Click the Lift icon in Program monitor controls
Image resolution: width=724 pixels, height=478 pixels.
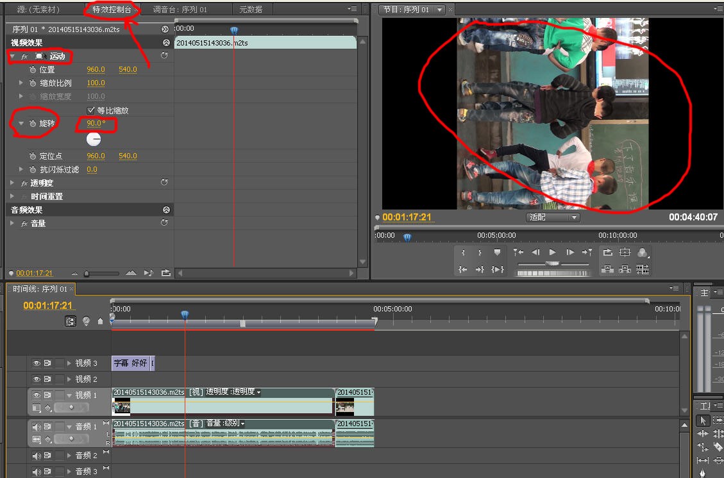(x=608, y=269)
